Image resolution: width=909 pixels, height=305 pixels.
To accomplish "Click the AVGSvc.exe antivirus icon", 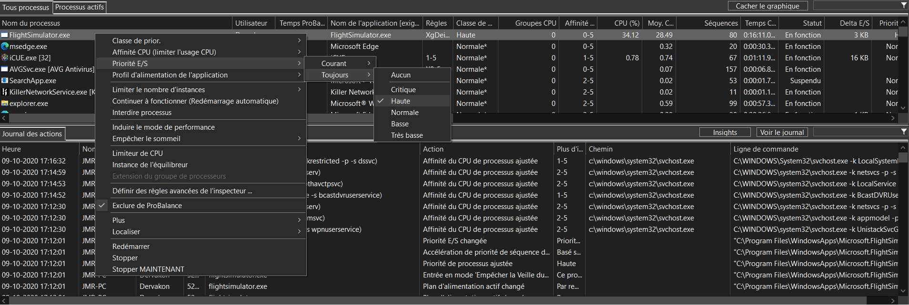I will [5, 69].
